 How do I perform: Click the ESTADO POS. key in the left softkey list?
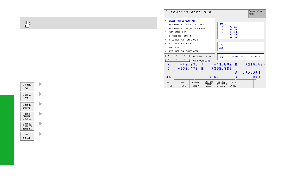coord(27,96)
